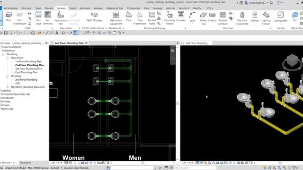
Task: Collapse the 3D Views tree node
Action: pos(8,76)
